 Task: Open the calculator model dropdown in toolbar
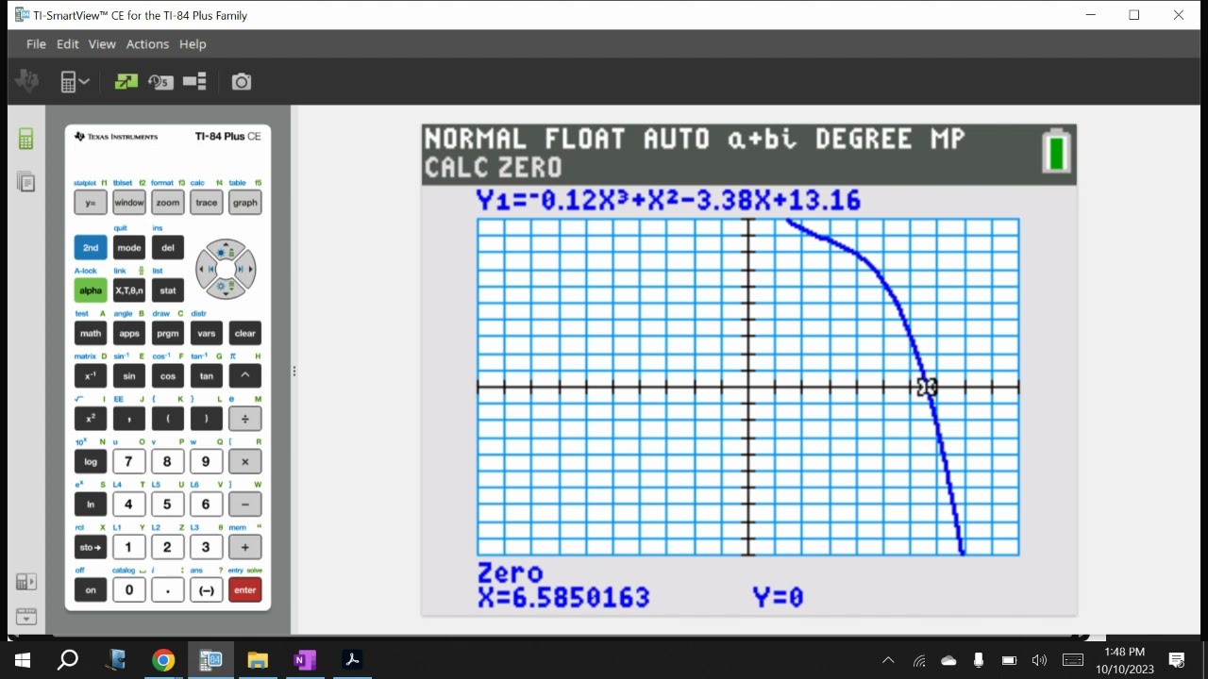[x=75, y=82]
